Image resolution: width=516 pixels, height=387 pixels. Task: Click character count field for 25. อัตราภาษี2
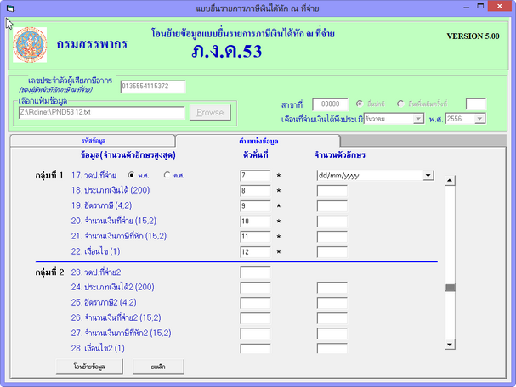pos(332,303)
